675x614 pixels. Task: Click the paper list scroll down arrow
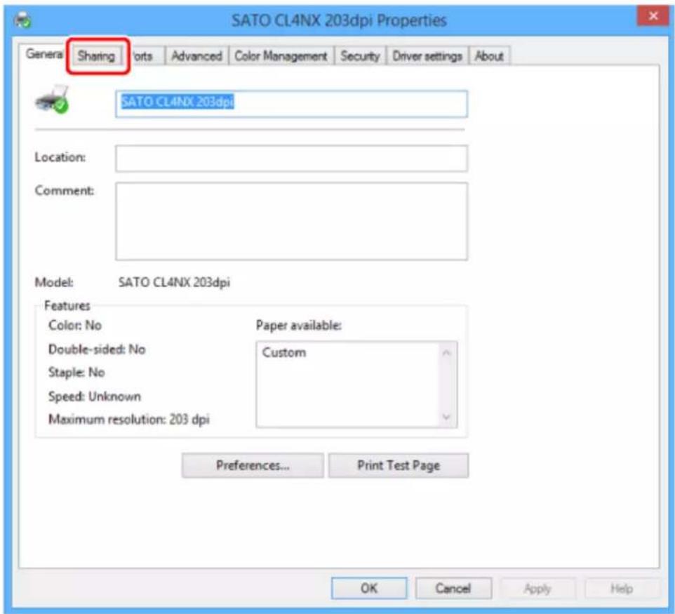[x=447, y=417]
